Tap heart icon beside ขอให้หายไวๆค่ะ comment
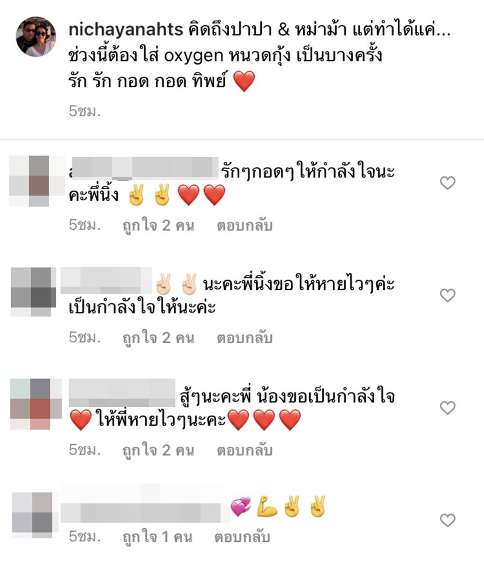 click(x=448, y=295)
